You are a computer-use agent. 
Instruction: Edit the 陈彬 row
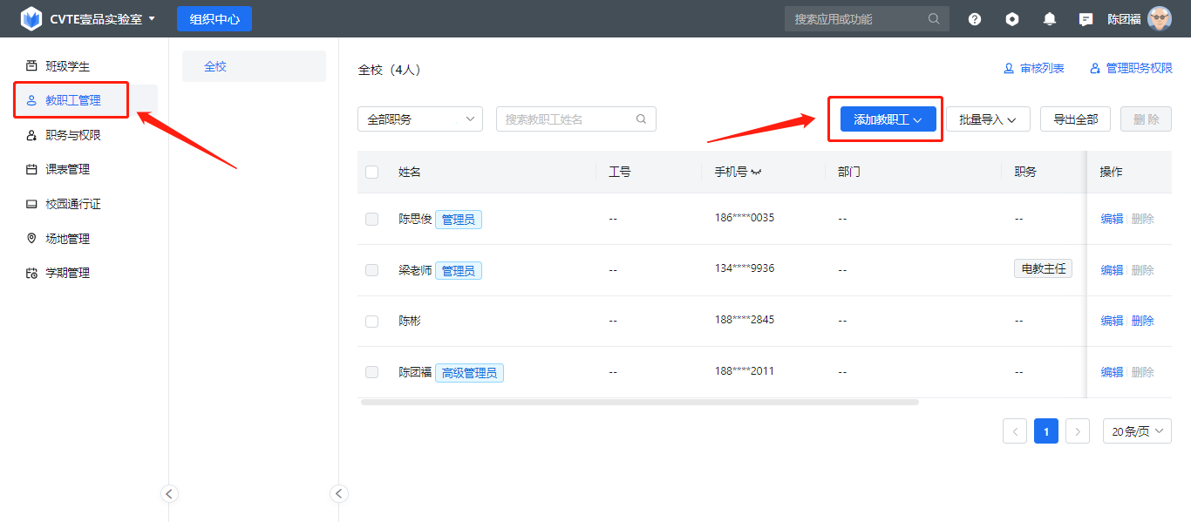click(x=1112, y=321)
